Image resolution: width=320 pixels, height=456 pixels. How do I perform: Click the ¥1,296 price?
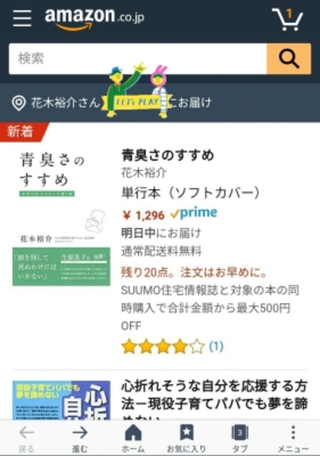143,215
